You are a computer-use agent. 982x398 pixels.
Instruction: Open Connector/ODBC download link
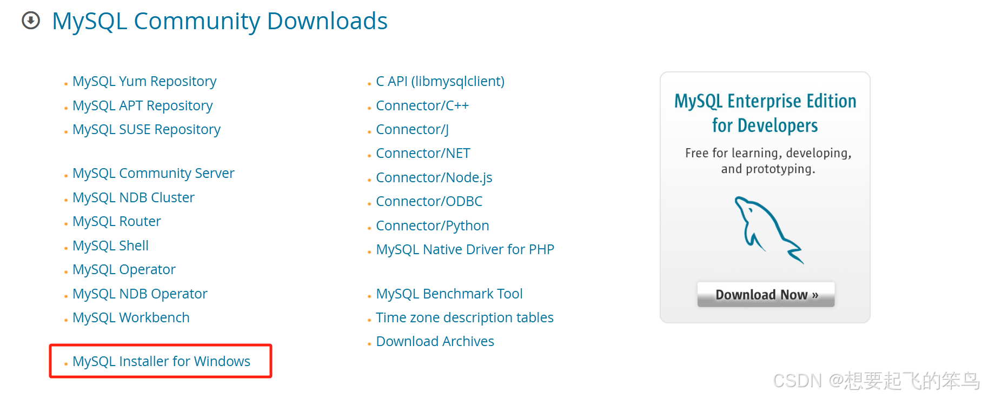click(429, 201)
